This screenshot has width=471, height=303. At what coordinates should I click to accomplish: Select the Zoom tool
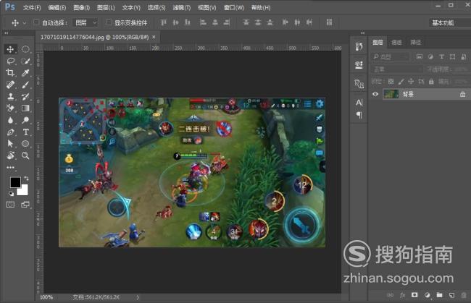click(x=25, y=155)
